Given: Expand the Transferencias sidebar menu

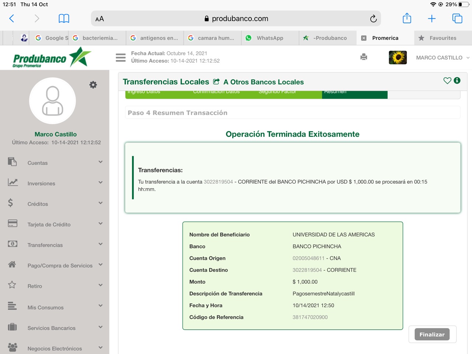Looking at the screenshot, I should (55, 245).
